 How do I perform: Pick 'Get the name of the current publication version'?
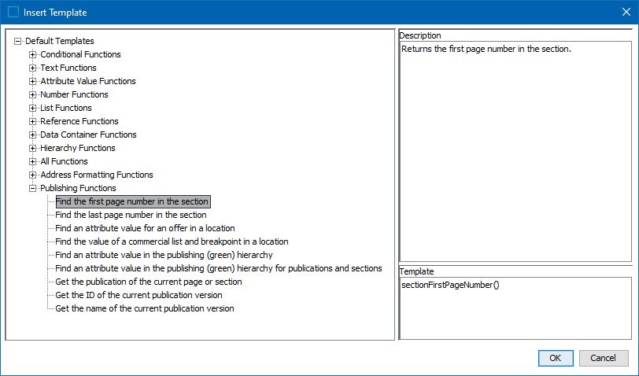click(x=145, y=309)
